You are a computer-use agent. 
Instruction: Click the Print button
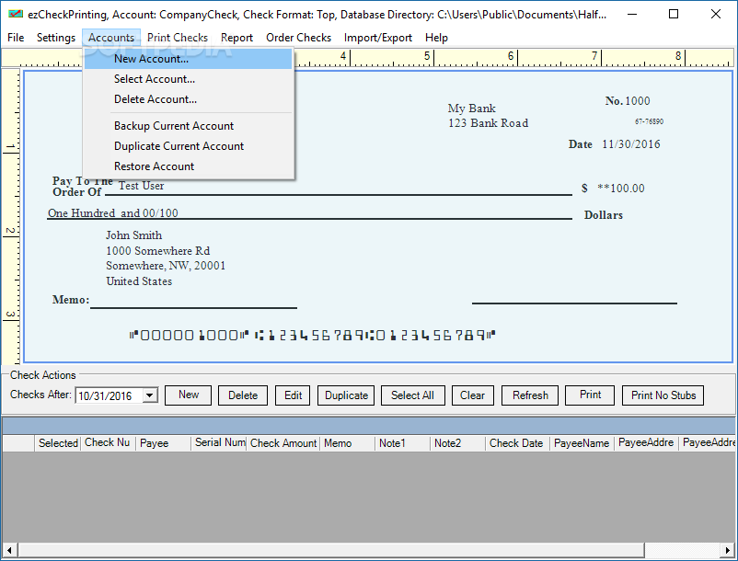[x=590, y=395]
